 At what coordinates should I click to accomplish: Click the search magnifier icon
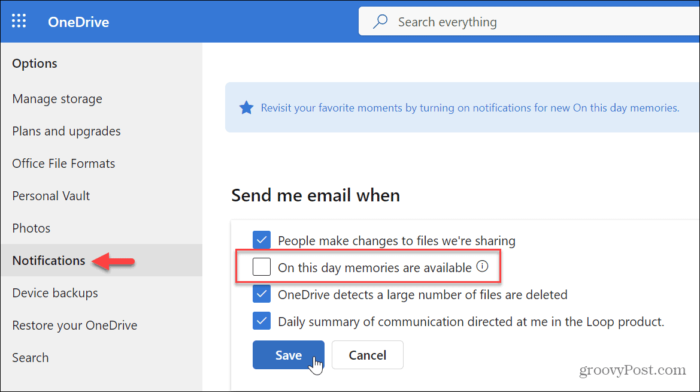point(380,22)
